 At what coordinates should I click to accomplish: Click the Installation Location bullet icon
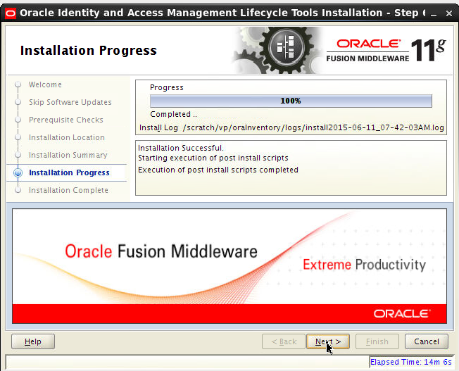pos(18,137)
